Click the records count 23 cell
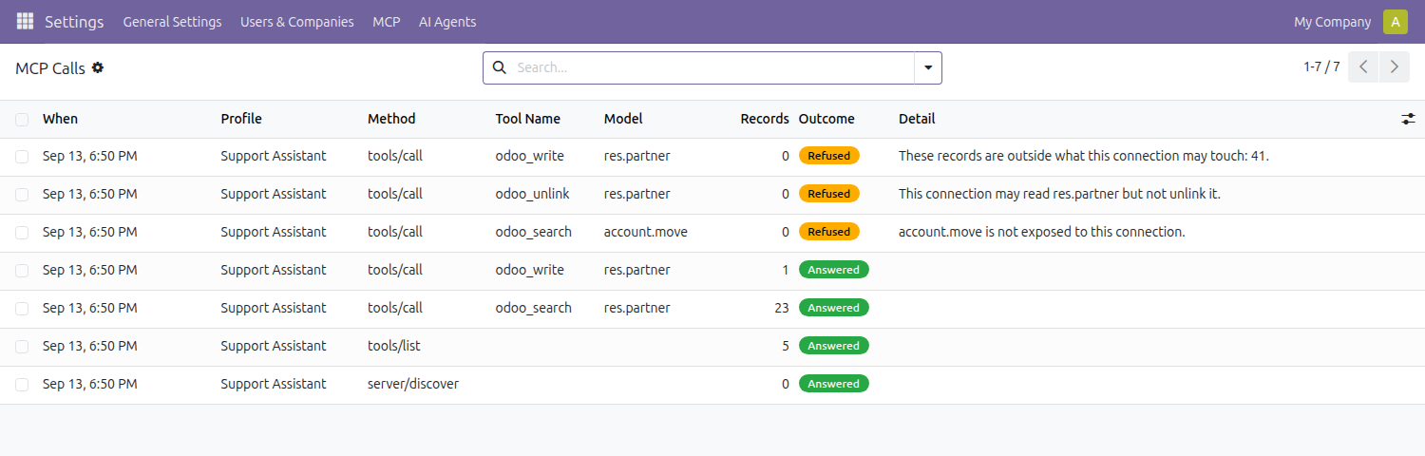The image size is (1425, 456). pyautogui.click(x=782, y=308)
